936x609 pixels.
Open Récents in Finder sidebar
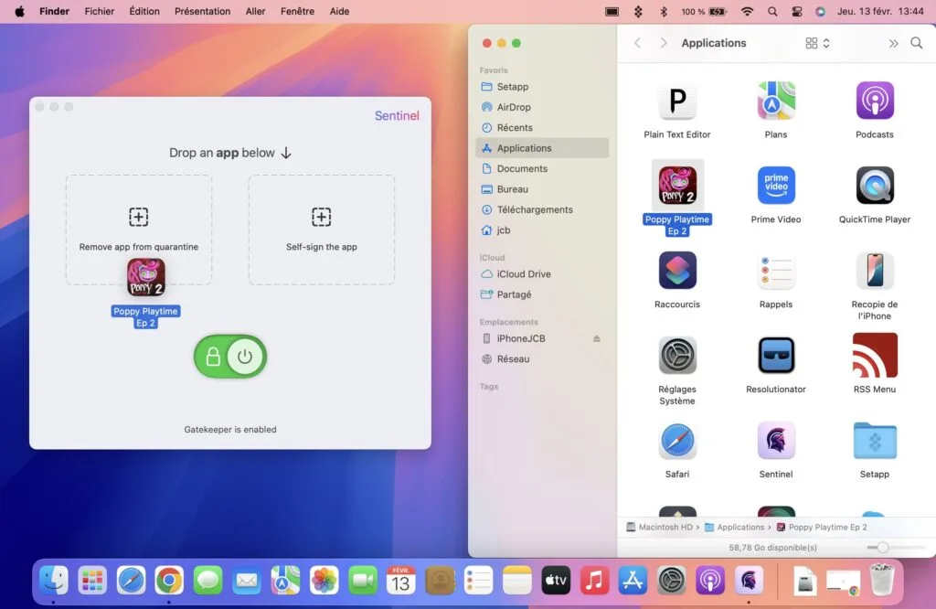tap(542, 128)
